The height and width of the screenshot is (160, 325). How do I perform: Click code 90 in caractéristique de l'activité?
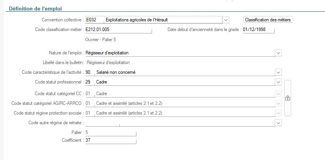pyautogui.click(x=89, y=72)
